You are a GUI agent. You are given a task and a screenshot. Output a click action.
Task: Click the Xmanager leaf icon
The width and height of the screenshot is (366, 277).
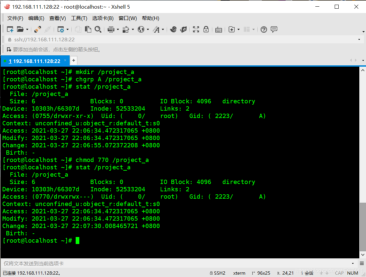coord(184,29)
